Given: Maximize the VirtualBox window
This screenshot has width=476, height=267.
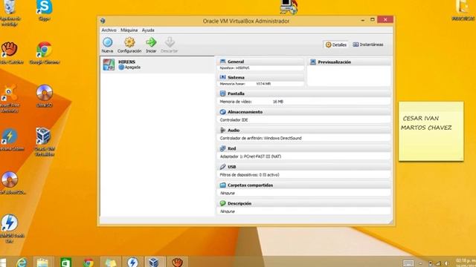Looking at the screenshot, I should coord(373,20).
